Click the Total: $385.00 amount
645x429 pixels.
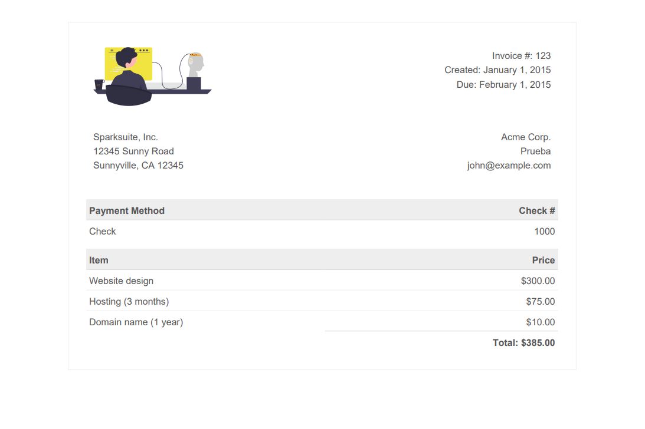[x=523, y=343]
